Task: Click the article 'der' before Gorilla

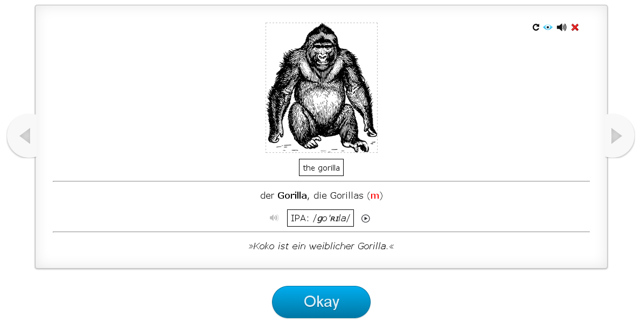Action: click(267, 195)
